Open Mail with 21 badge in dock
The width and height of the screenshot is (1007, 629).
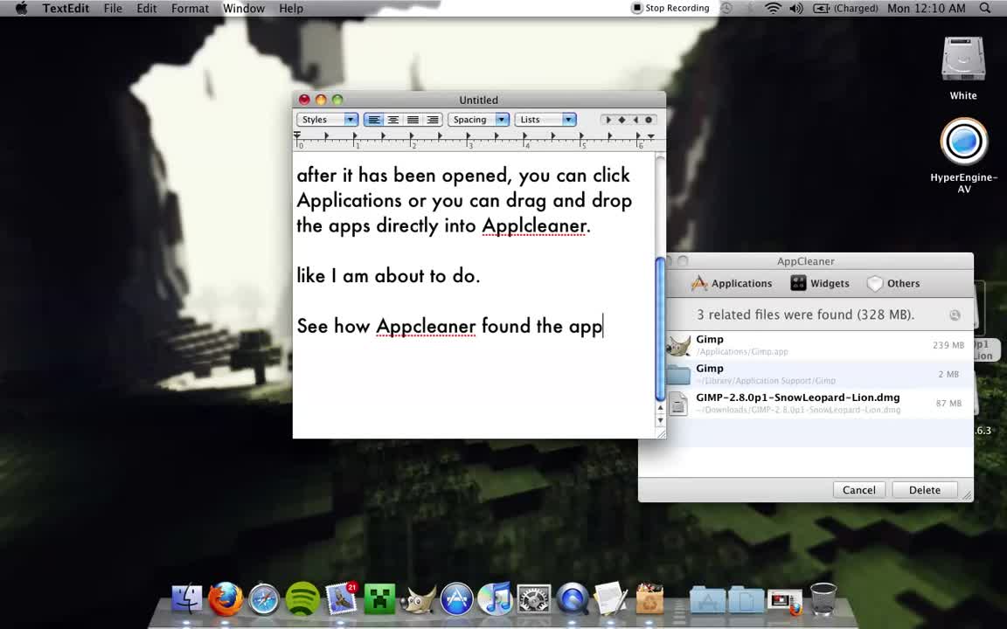click(x=341, y=598)
